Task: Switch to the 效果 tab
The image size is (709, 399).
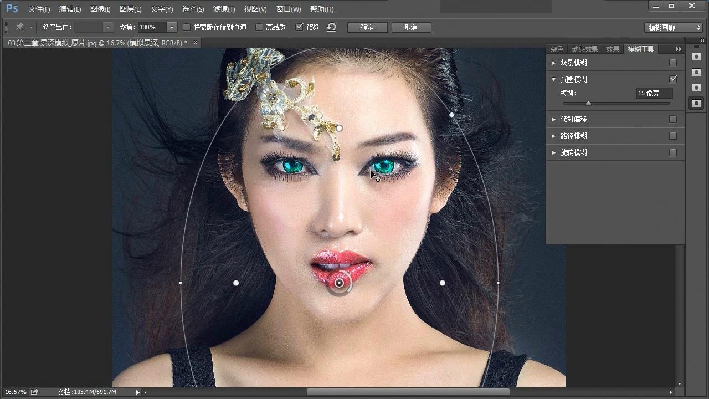Action: coord(613,49)
